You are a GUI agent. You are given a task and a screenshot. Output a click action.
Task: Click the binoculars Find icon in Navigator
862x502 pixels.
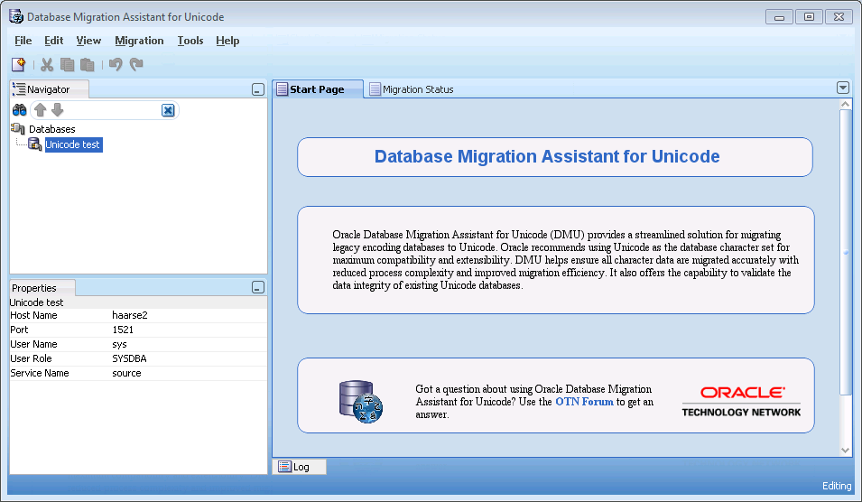pos(19,110)
